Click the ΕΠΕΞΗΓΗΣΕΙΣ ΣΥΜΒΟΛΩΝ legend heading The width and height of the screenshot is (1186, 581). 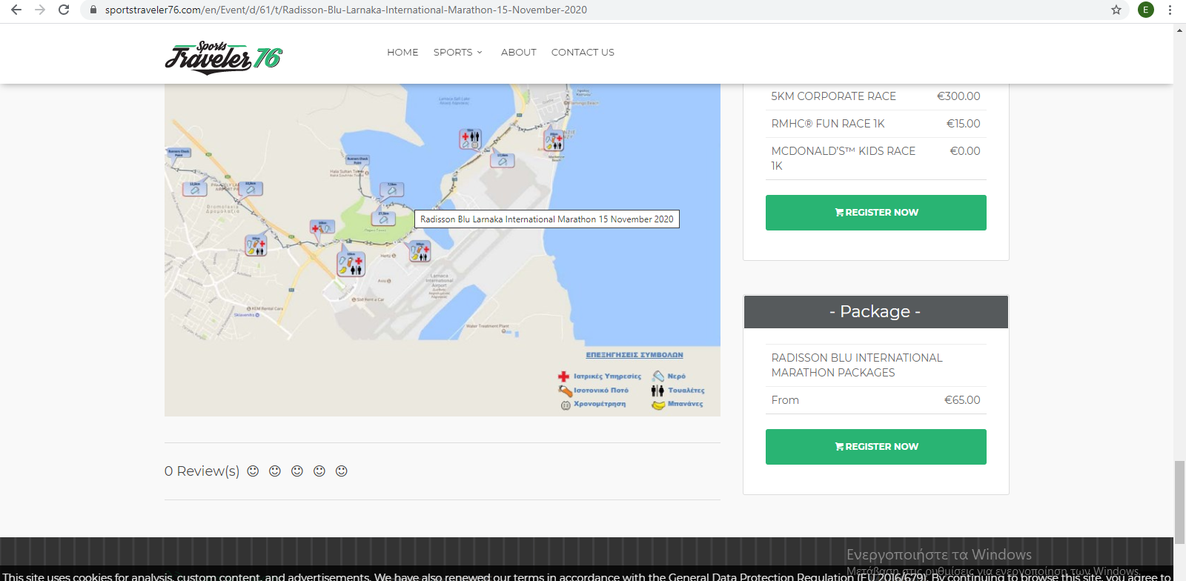click(x=635, y=355)
